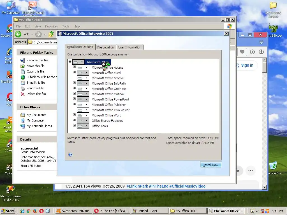Switch to the User Information tab
This screenshot has height=215, width=287.
(x=129, y=47)
